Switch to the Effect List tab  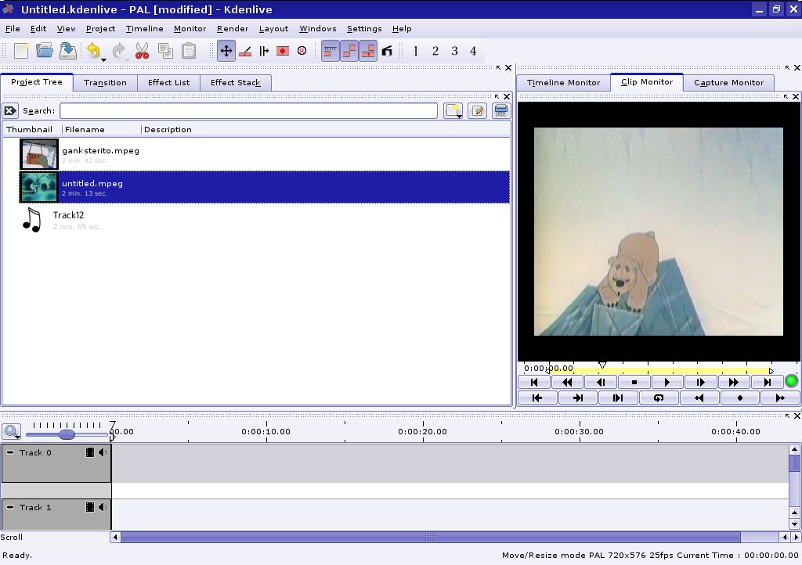tap(168, 82)
